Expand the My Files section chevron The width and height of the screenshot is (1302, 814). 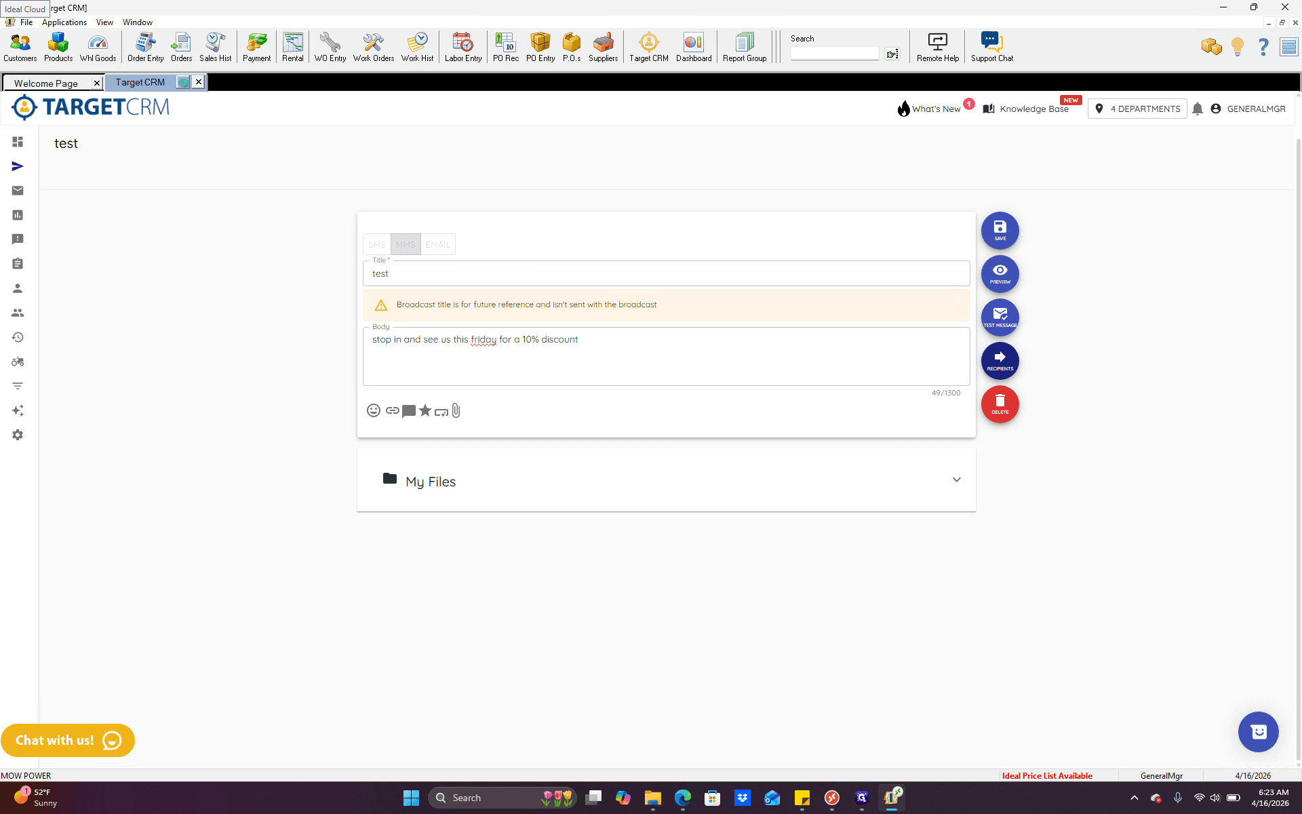pos(957,480)
